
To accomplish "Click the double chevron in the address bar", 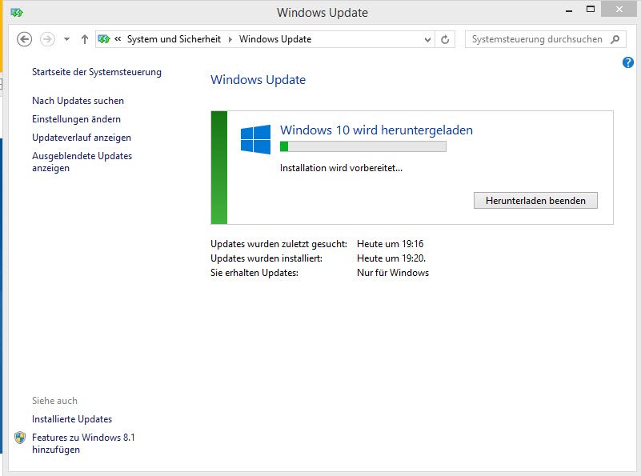I will click(118, 39).
